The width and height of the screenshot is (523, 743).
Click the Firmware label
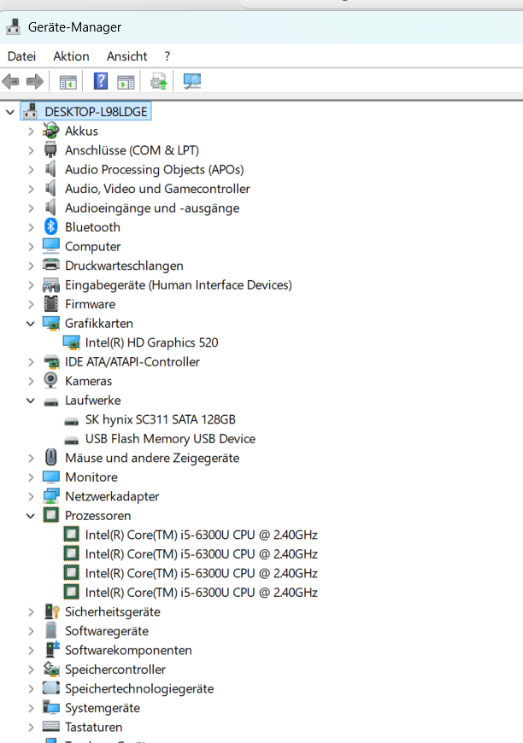point(90,304)
